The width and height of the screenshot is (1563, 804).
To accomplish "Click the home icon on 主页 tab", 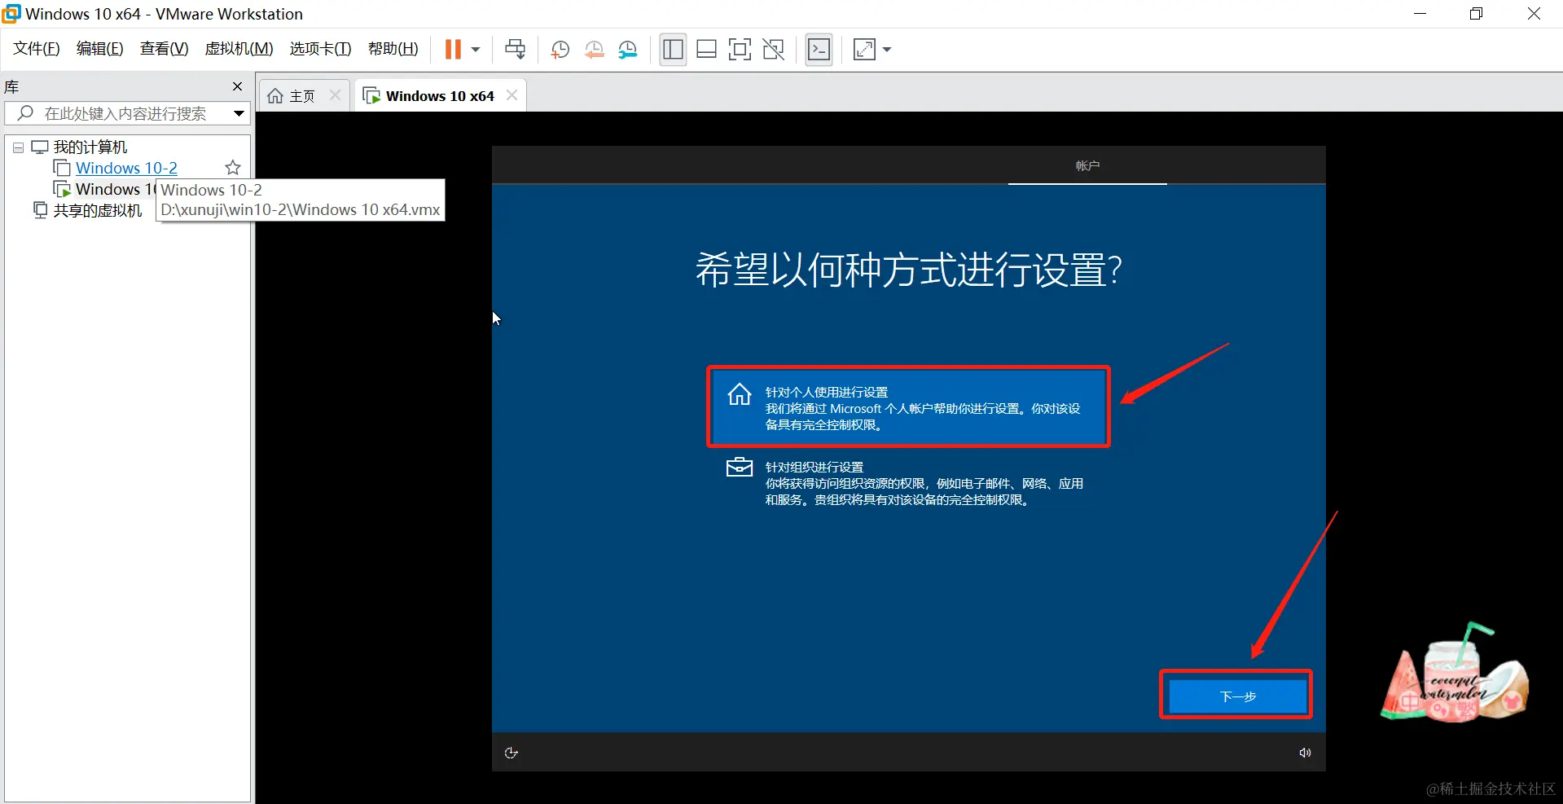I will (275, 96).
